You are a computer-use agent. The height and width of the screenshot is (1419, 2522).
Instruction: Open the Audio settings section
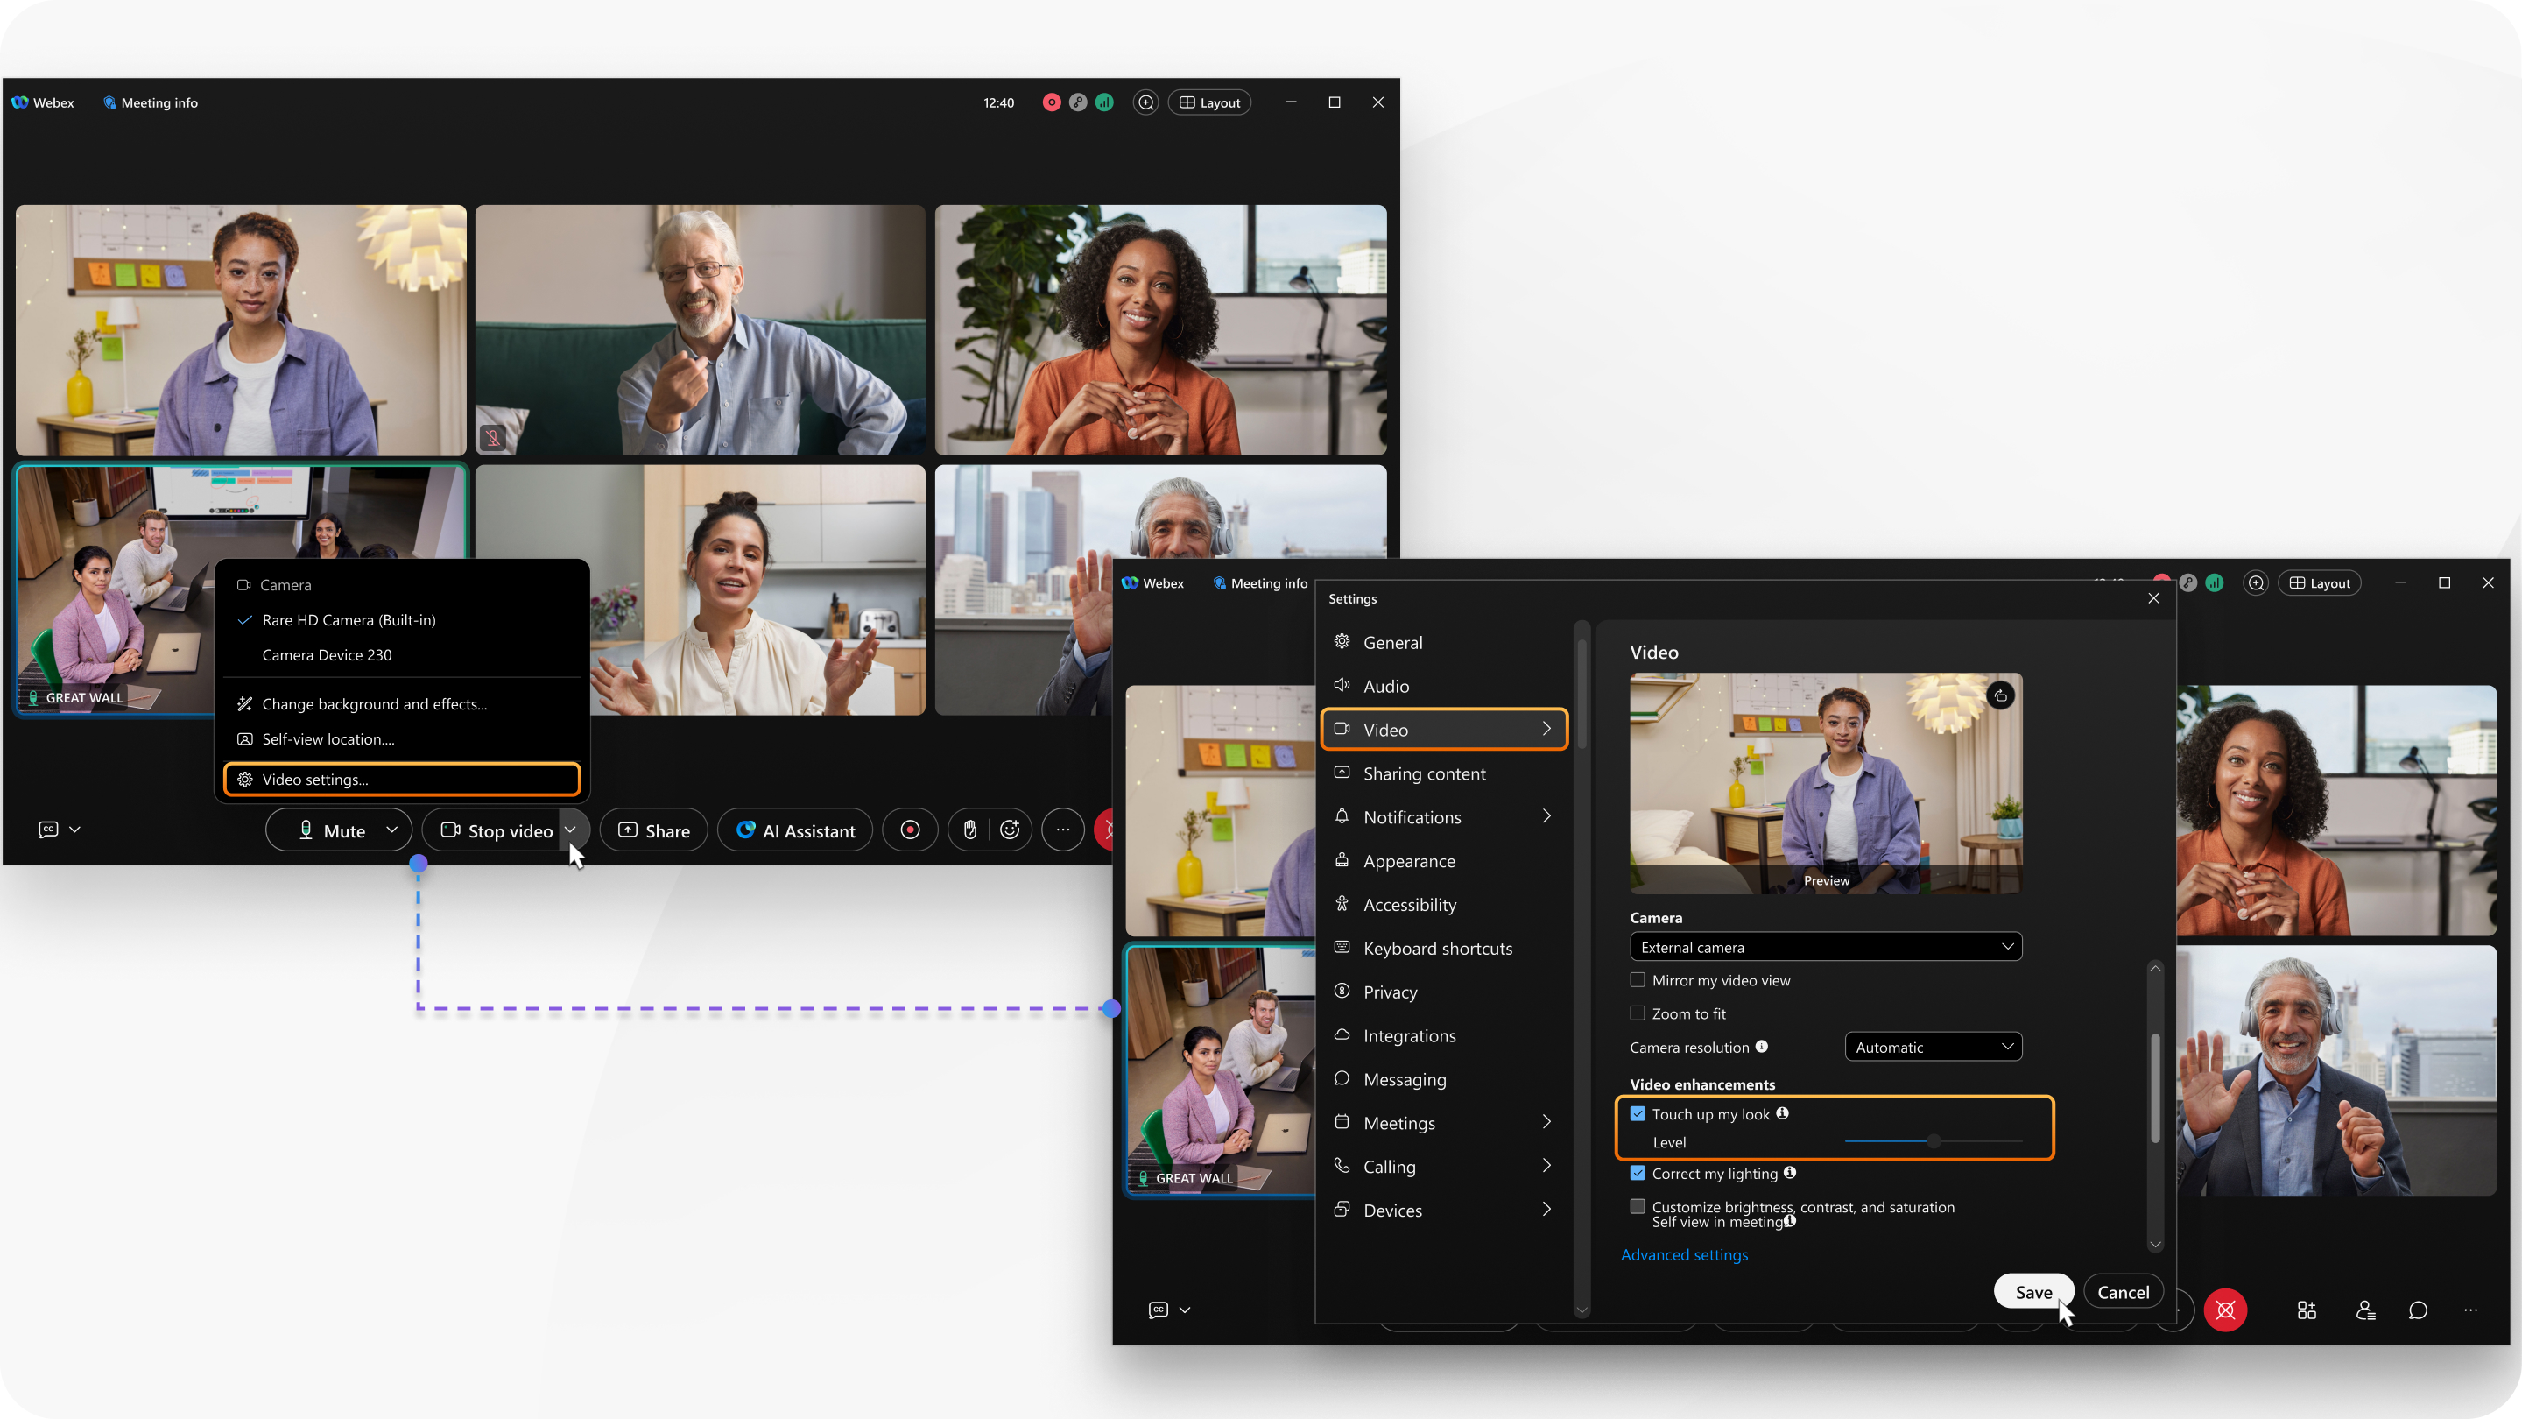click(1385, 687)
